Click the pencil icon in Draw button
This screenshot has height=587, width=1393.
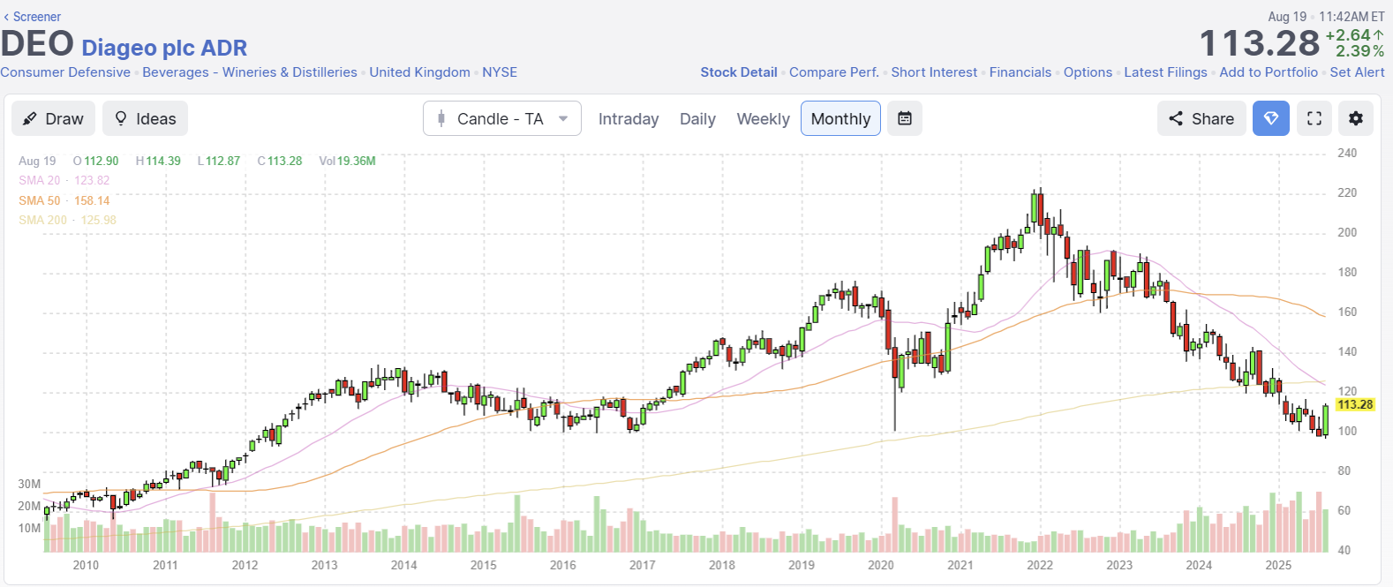point(30,118)
